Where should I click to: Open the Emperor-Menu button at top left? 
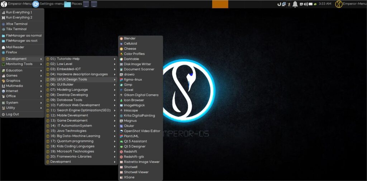coord(16,4)
